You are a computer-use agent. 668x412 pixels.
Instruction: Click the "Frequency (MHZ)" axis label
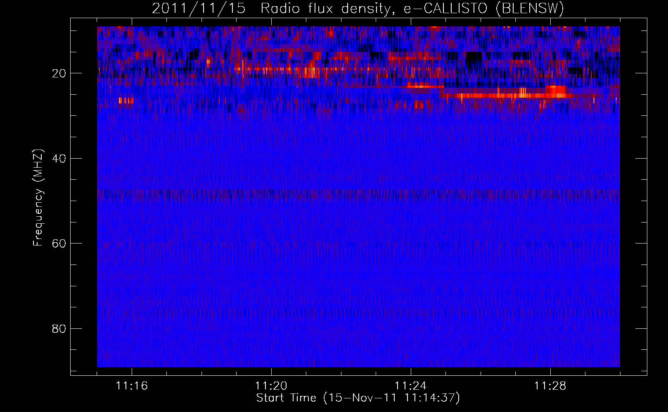38,198
